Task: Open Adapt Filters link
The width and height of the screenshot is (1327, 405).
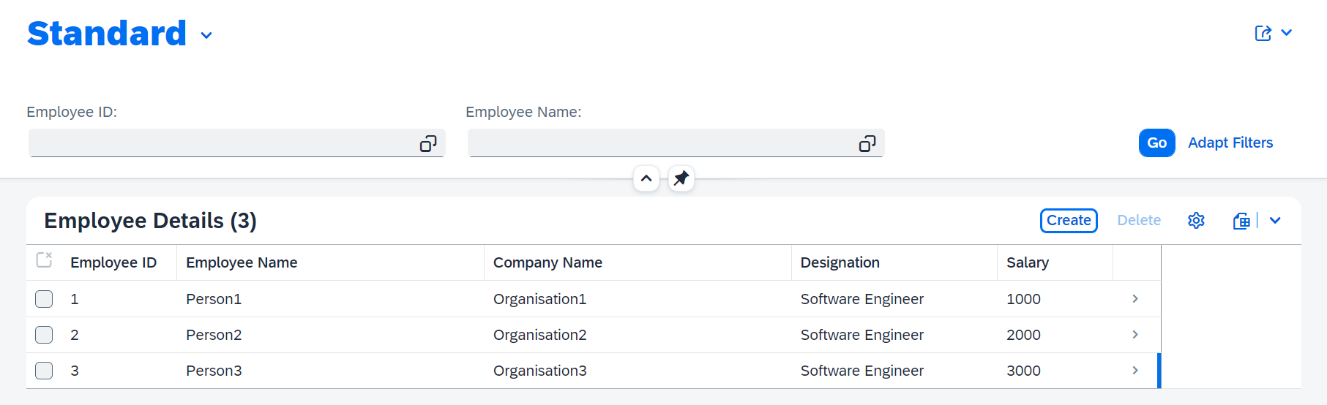Action: 1230,143
